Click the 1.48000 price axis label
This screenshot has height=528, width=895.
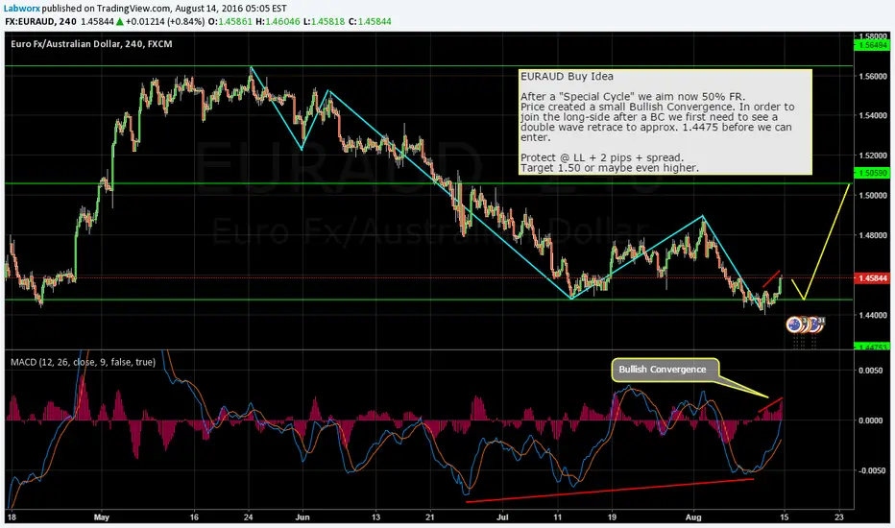[873, 235]
